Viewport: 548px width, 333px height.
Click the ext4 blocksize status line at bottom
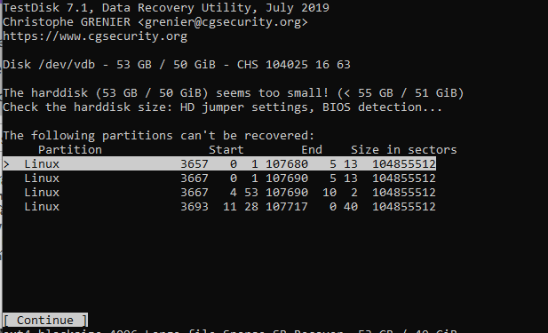point(230,330)
